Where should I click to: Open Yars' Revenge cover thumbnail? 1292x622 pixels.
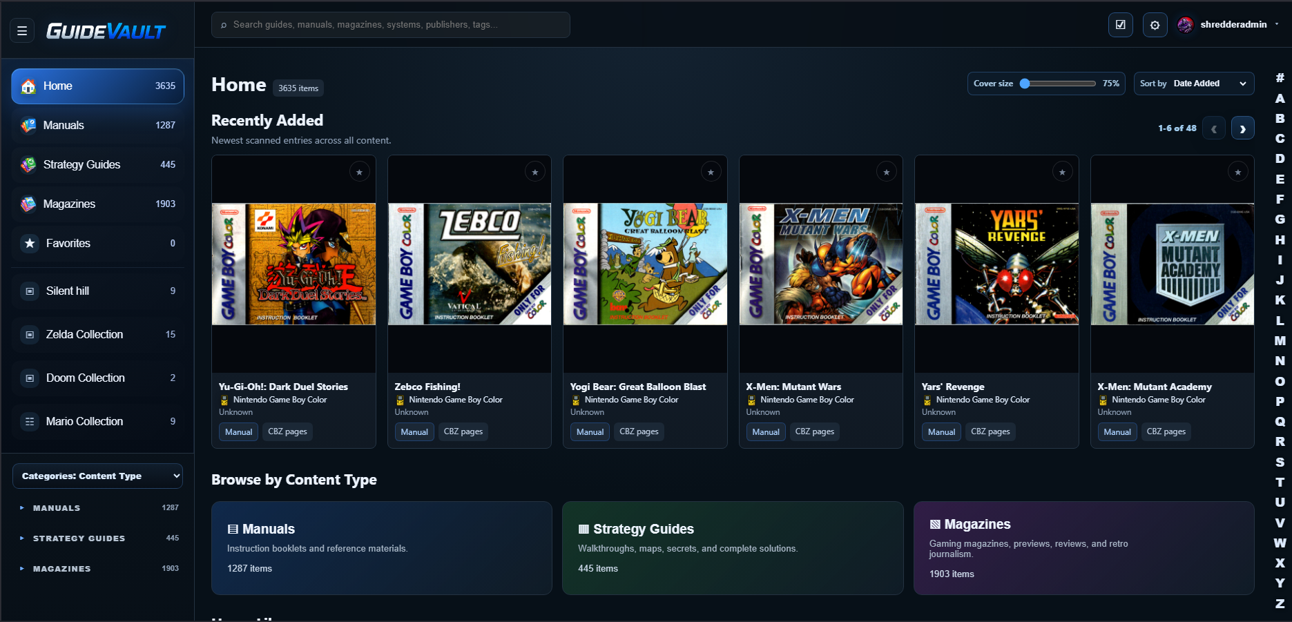tap(996, 264)
